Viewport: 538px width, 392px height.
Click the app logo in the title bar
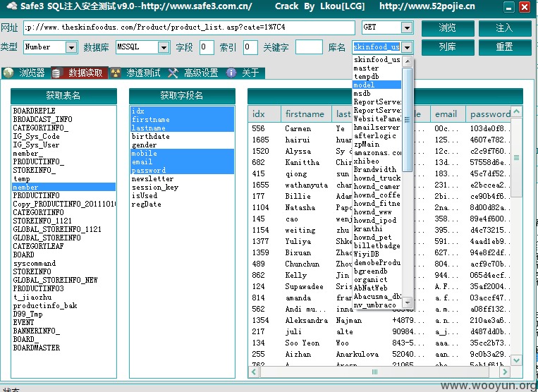[x=11, y=6]
